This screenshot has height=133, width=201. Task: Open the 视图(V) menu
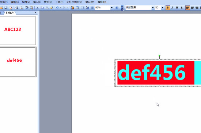tap(26, 2)
